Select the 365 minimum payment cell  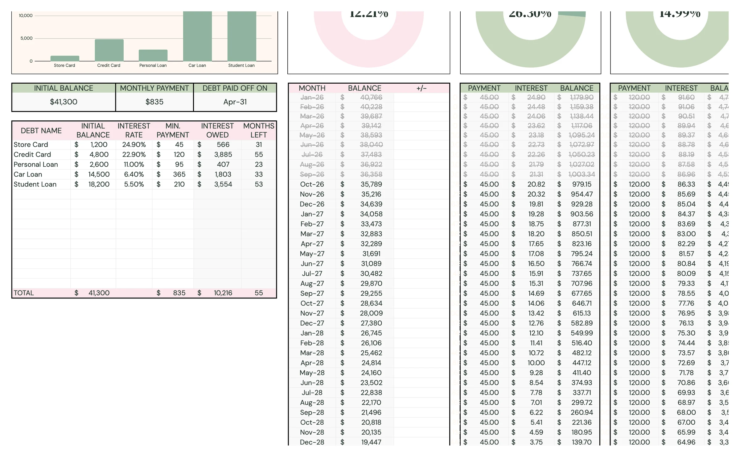point(173,174)
